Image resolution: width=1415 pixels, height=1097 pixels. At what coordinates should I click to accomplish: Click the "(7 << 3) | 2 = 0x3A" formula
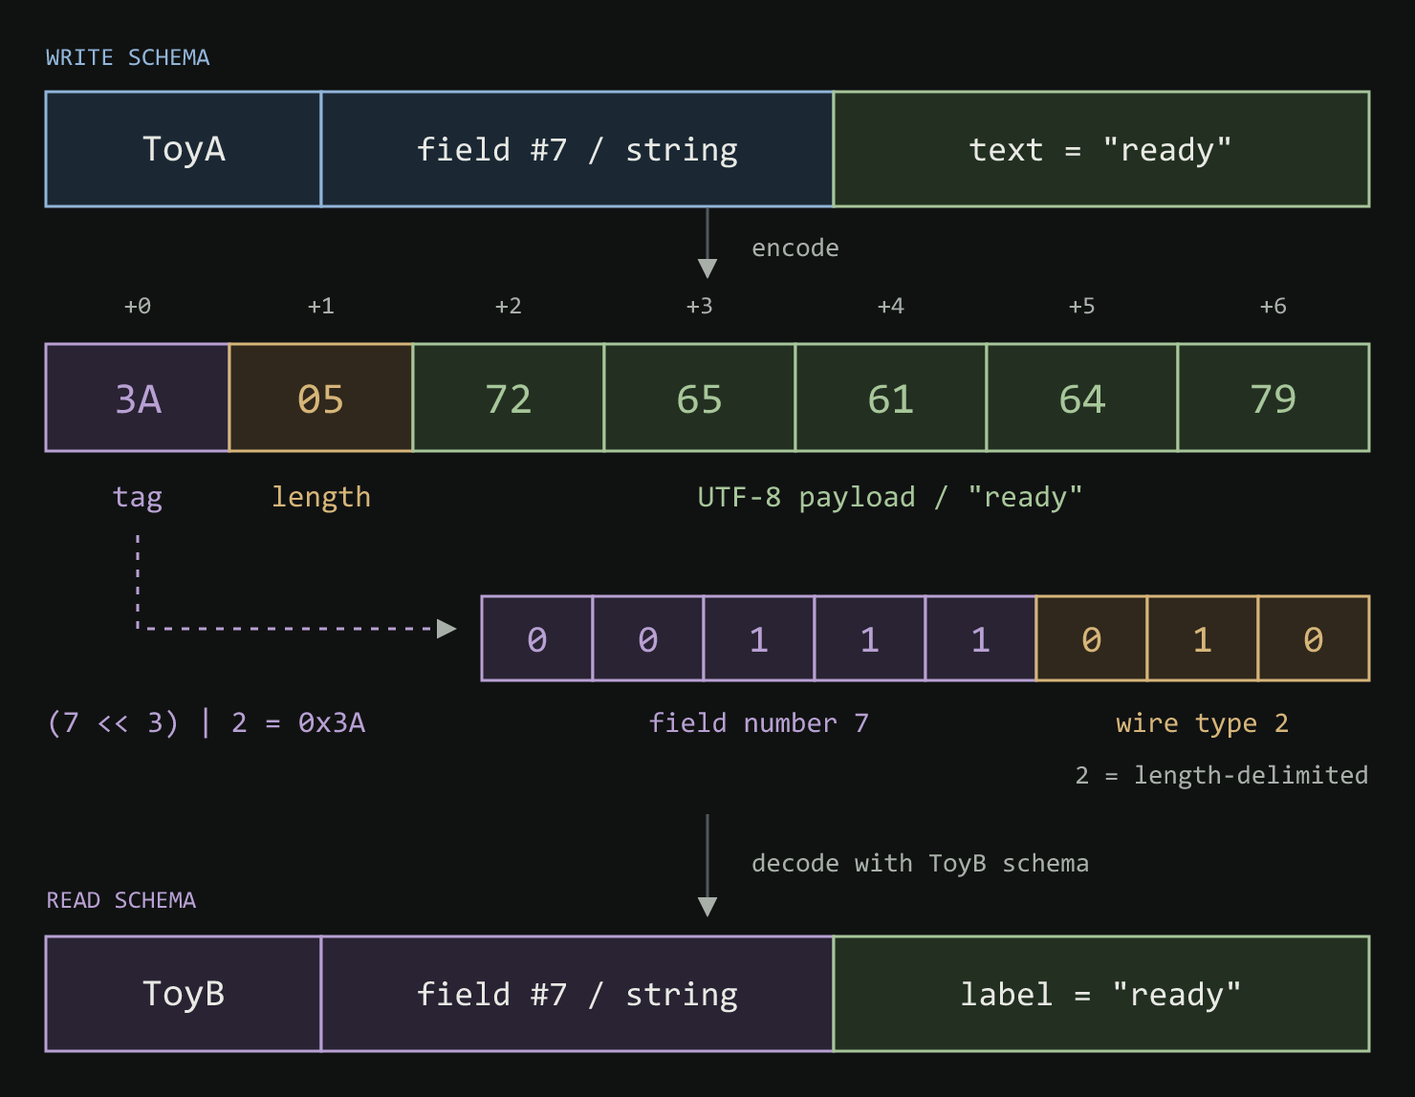pyautogui.click(x=207, y=722)
